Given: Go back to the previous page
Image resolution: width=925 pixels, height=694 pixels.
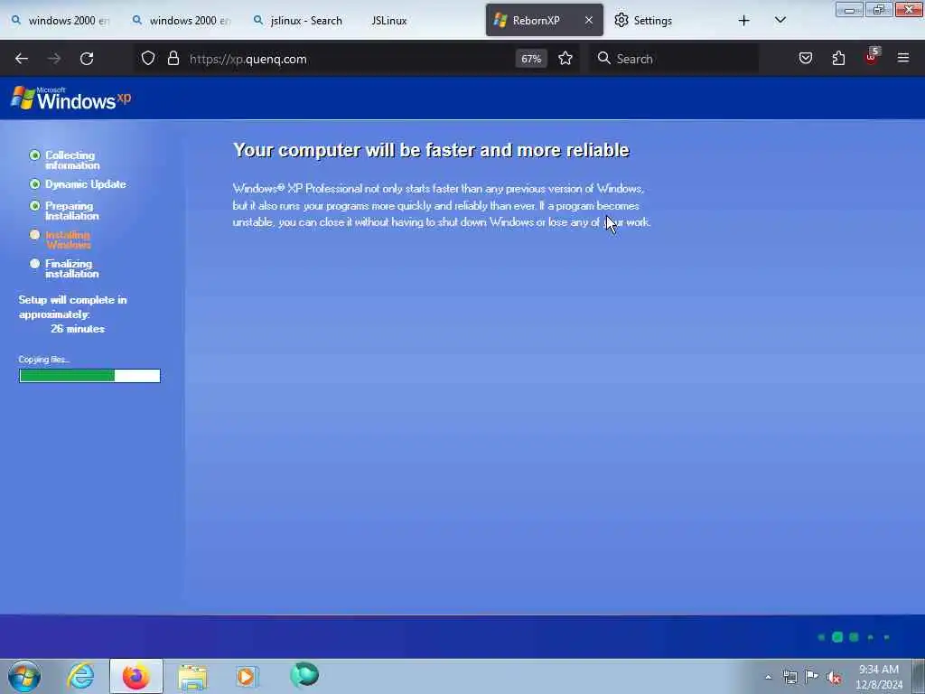Looking at the screenshot, I should 22,59.
